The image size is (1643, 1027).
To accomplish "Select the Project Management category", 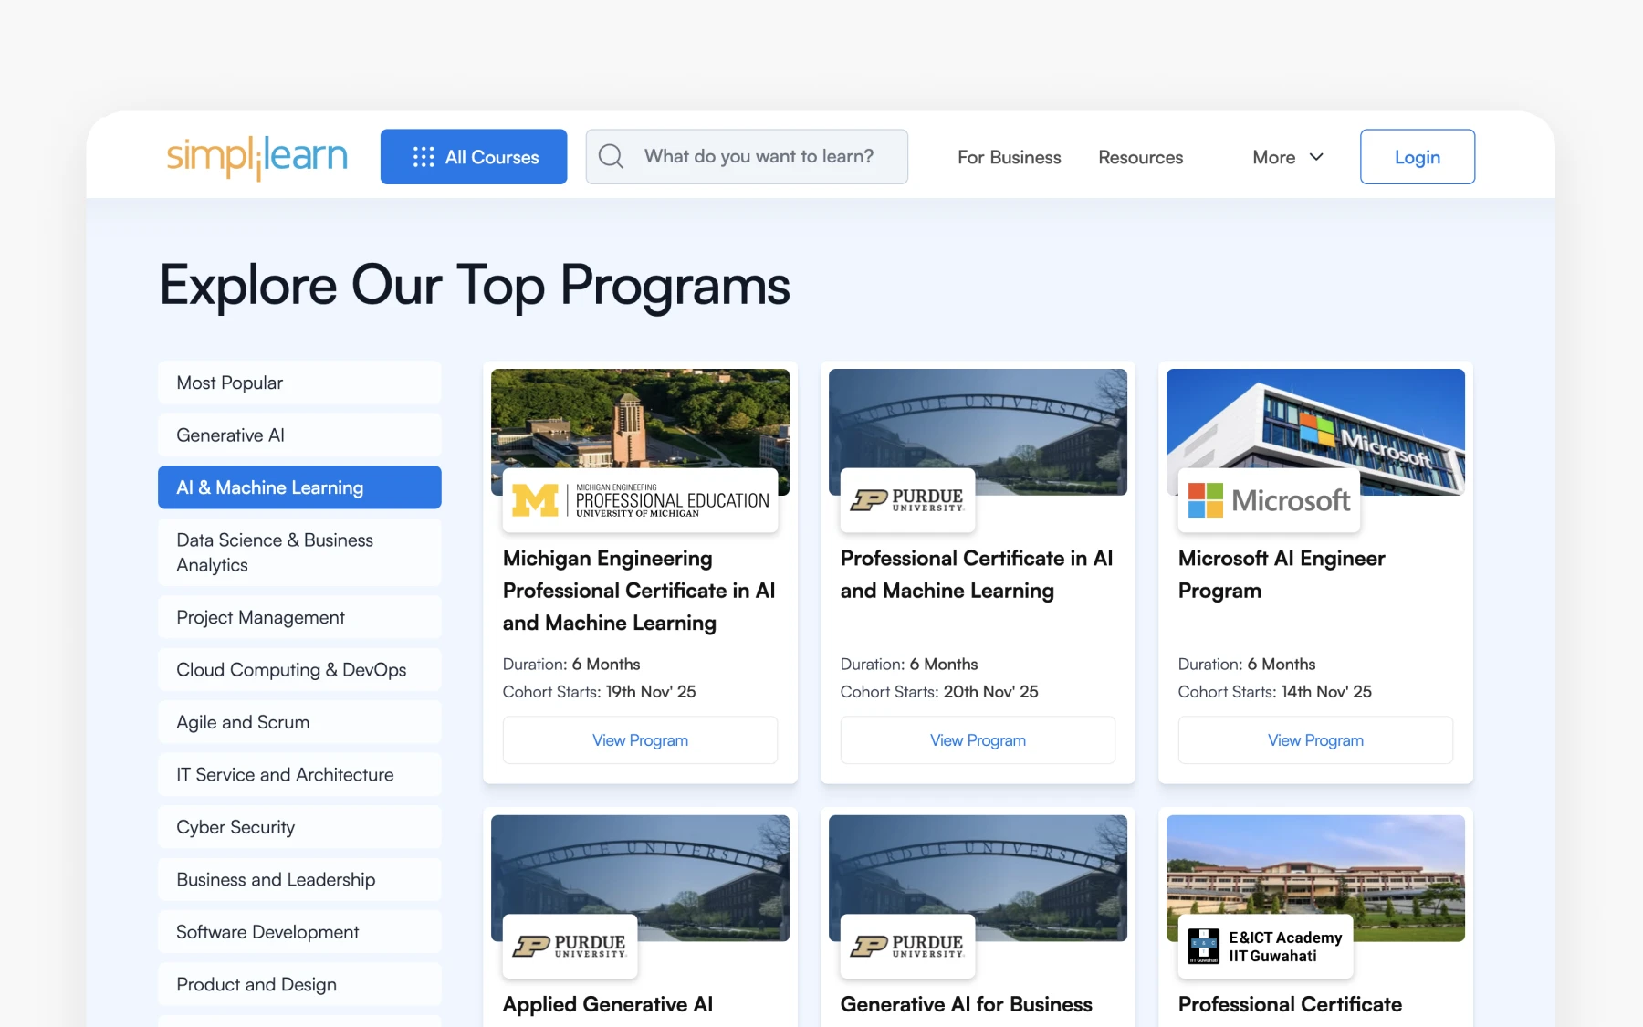I will 299,617.
